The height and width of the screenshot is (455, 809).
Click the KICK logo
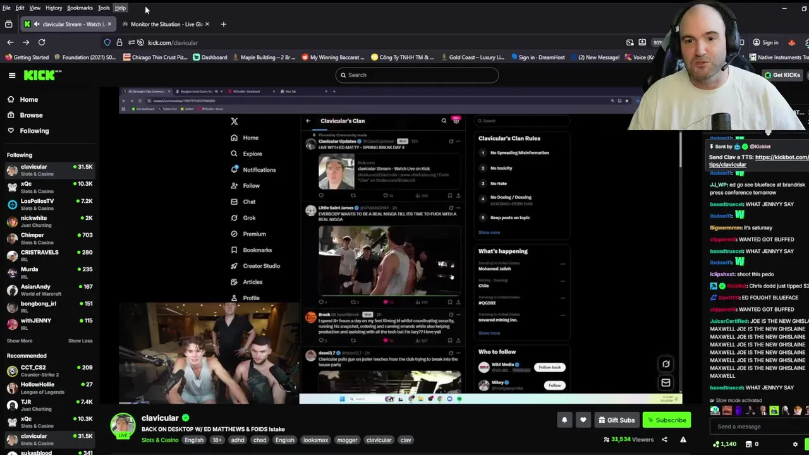tap(42, 75)
